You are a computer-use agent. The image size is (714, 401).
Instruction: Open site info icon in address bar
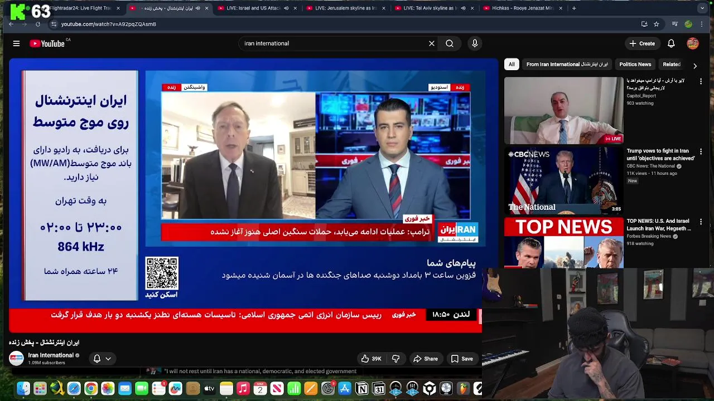point(54,24)
